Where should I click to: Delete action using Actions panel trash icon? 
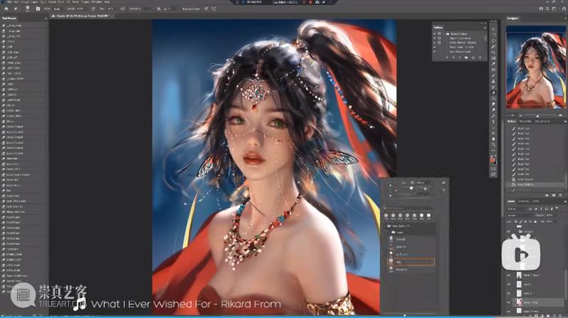[x=480, y=57]
